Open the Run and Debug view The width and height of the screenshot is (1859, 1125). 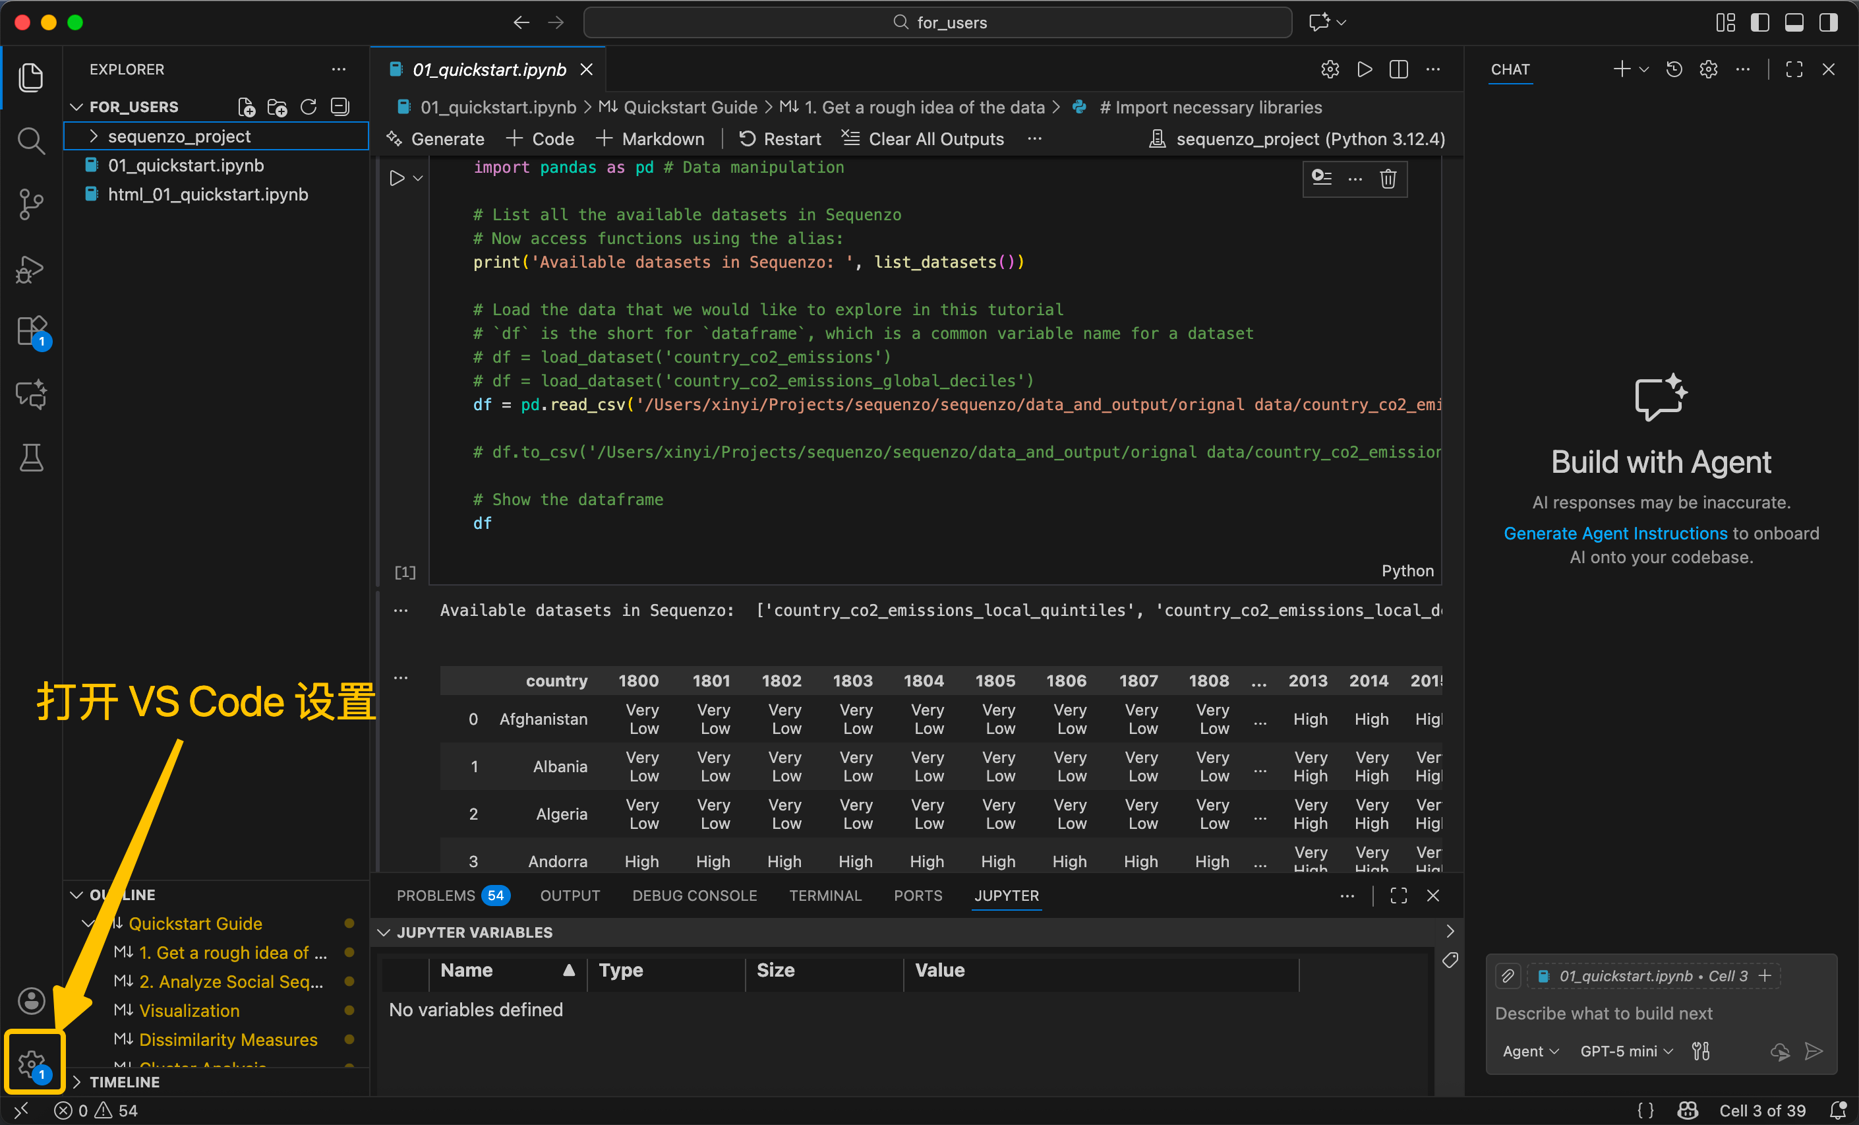point(31,268)
